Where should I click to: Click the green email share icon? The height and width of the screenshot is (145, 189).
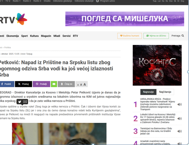click(54, 84)
